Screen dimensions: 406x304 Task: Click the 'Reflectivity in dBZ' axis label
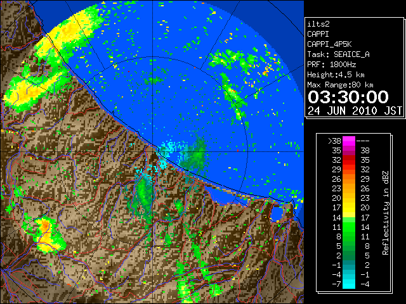coord(385,213)
